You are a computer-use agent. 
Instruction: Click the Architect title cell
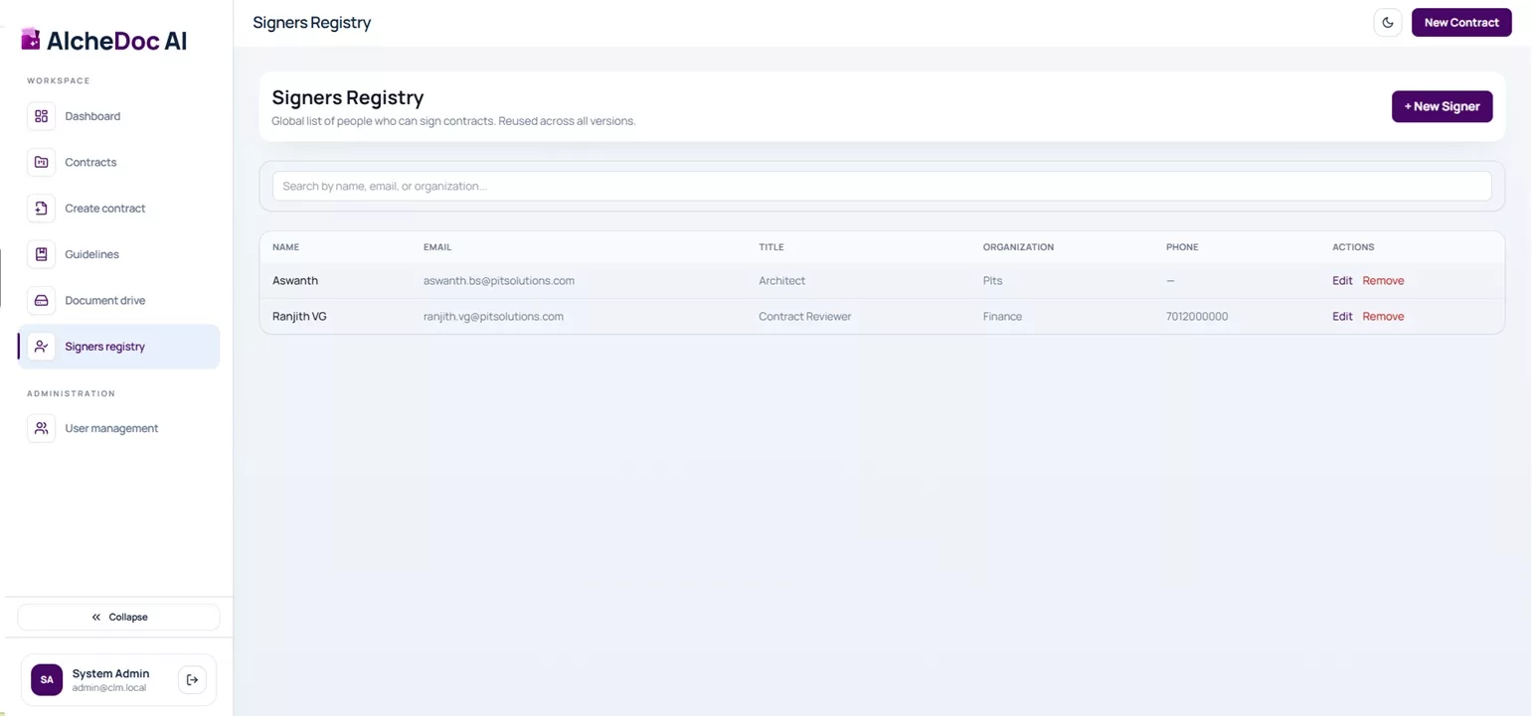[781, 281]
